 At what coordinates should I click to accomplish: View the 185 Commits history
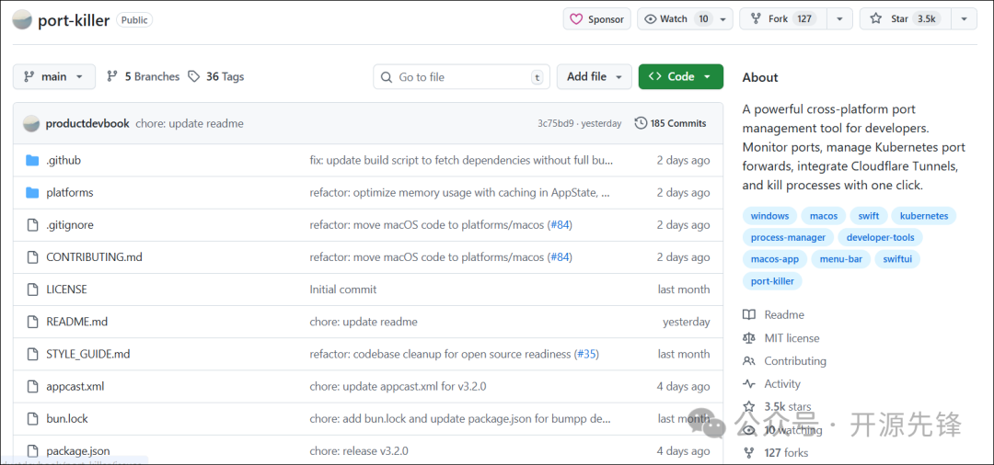point(671,123)
